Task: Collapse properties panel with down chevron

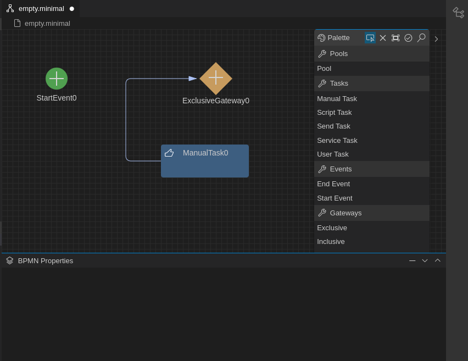Action: (x=425, y=260)
